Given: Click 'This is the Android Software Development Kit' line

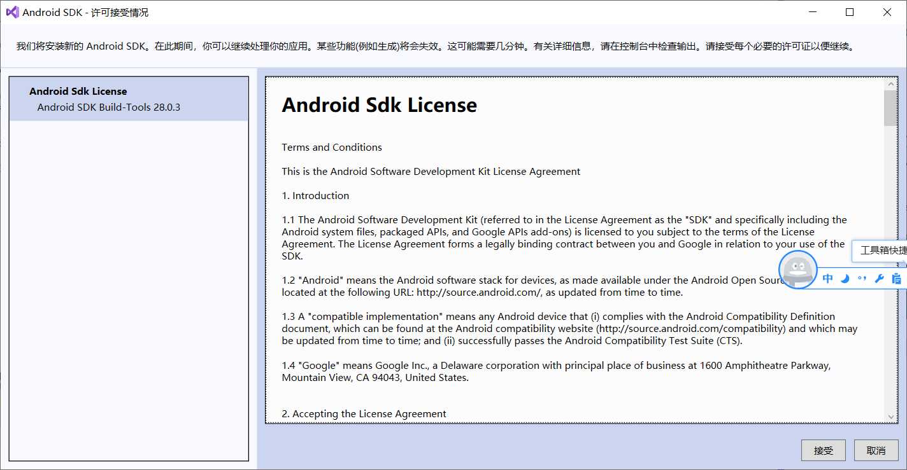Looking at the screenshot, I should [x=431, y=171].
